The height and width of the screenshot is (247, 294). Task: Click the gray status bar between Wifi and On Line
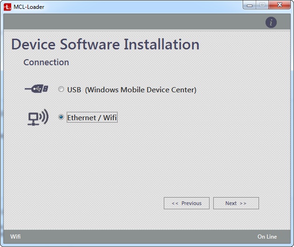pyautogui.click(x=140, y=237)
